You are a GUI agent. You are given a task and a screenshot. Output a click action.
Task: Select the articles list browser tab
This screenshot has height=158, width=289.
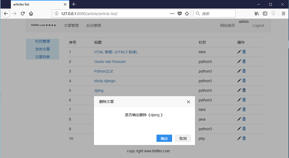[40, 4]
